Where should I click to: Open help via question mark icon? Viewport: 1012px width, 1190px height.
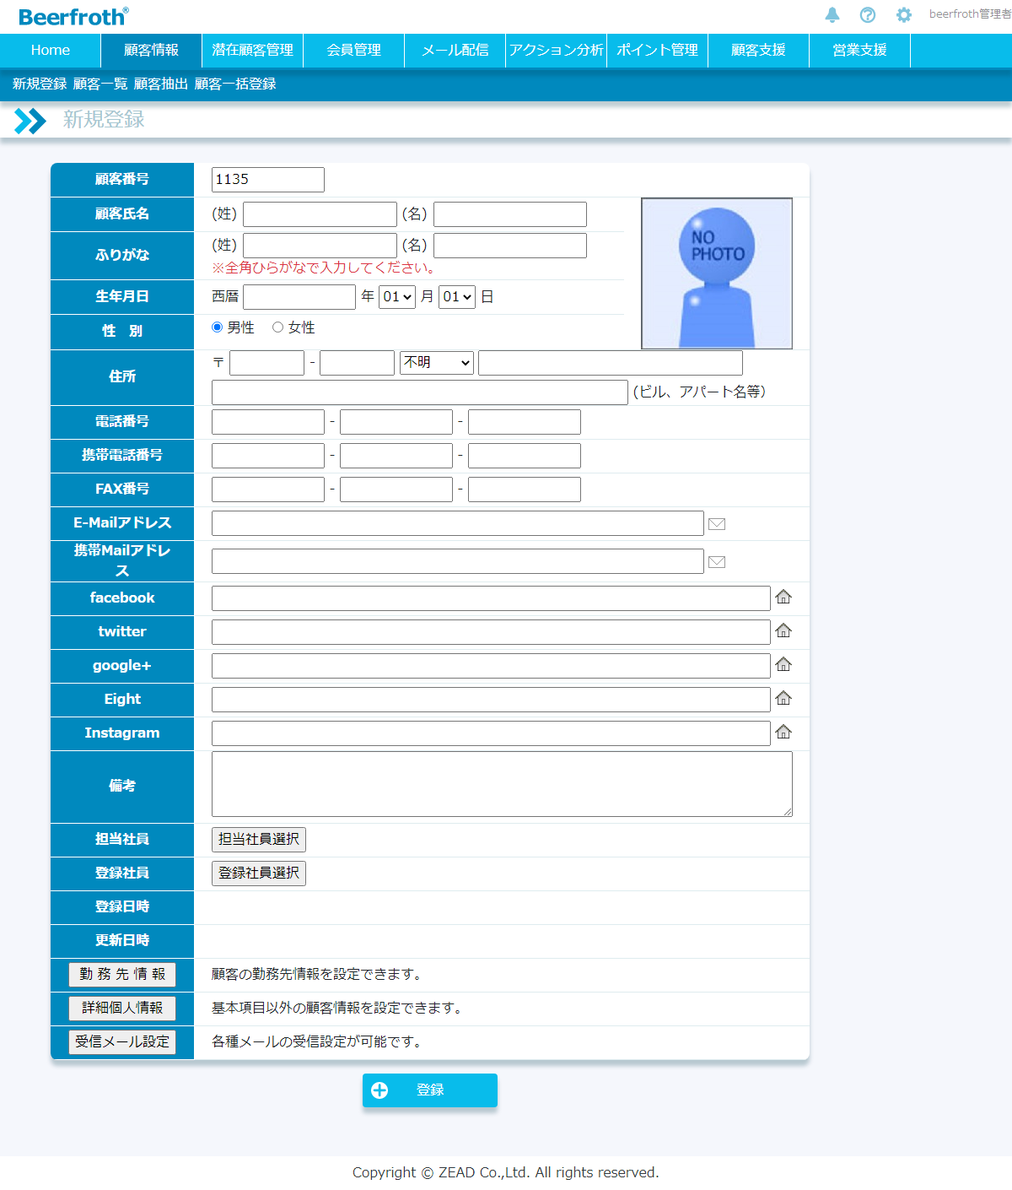coord(868,14)
